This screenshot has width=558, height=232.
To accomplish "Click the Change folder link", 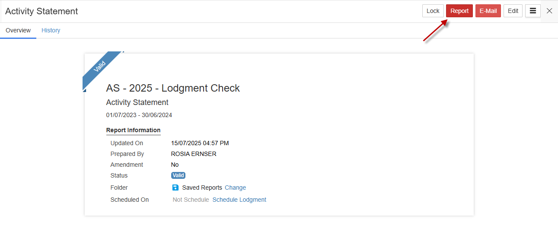I will coord(235,188).
